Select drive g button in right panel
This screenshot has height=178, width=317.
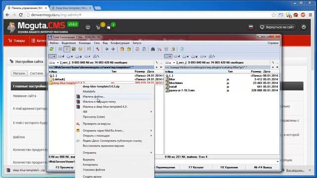pyautogui.click(x=194, y=56)
